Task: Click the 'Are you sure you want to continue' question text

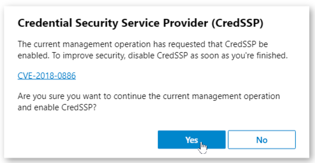Action: [149, 102]
